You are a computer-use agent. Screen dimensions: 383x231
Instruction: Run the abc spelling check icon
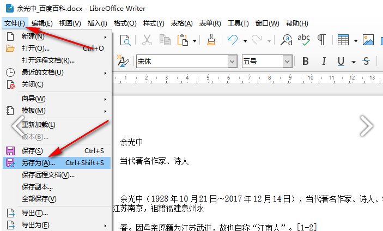pos(303,40)
